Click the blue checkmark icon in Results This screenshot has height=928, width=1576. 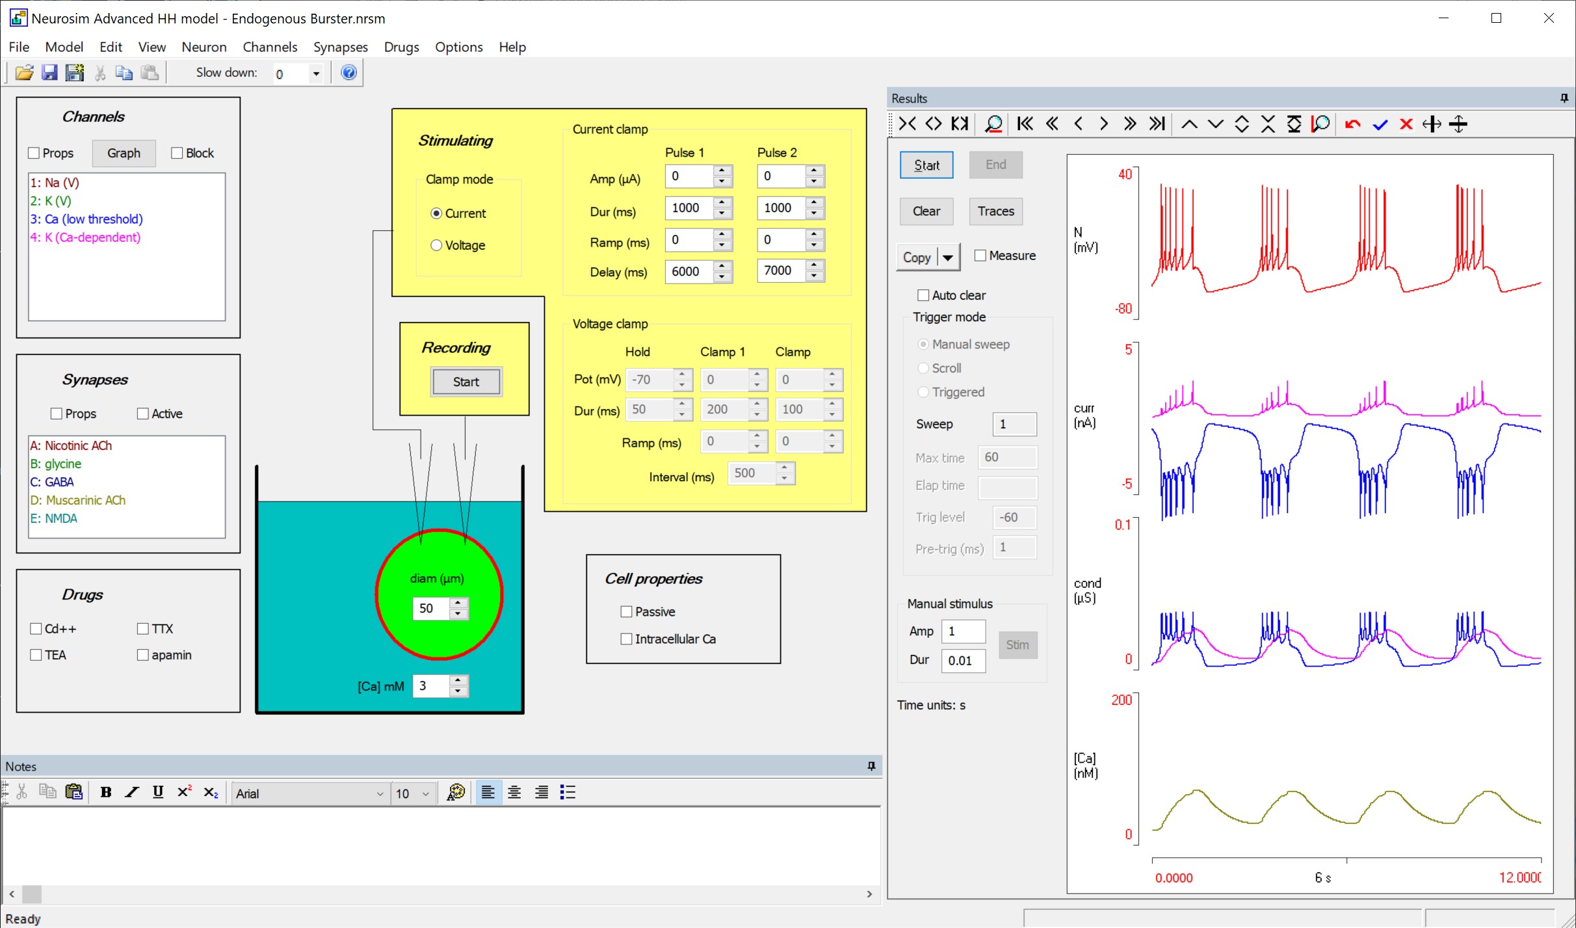tap(1380, 124)
